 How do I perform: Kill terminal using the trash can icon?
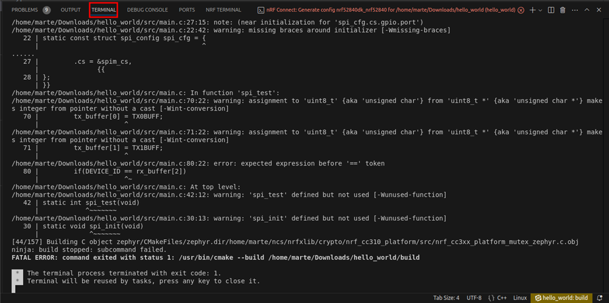click(562, 10)
